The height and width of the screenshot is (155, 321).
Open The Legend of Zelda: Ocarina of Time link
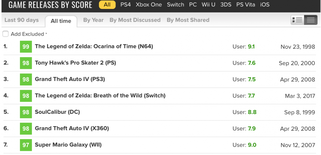pyautogui.click(x=94, y=46)
